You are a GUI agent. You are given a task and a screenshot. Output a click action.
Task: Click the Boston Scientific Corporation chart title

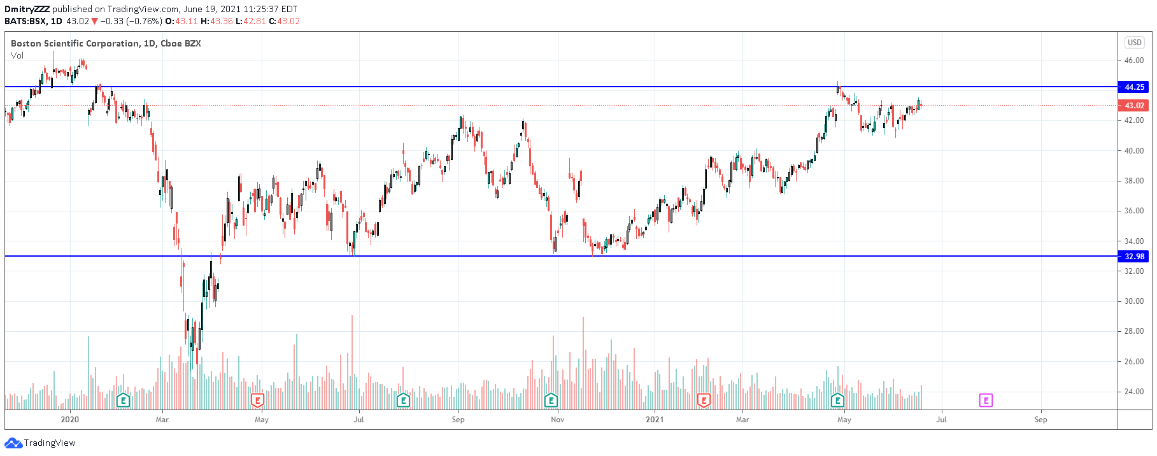click(x=106, y=43)
